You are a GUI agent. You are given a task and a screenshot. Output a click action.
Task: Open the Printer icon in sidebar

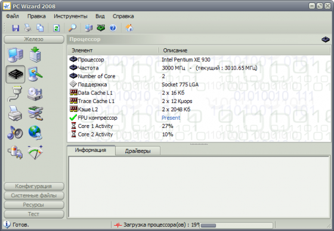point(15,113)
